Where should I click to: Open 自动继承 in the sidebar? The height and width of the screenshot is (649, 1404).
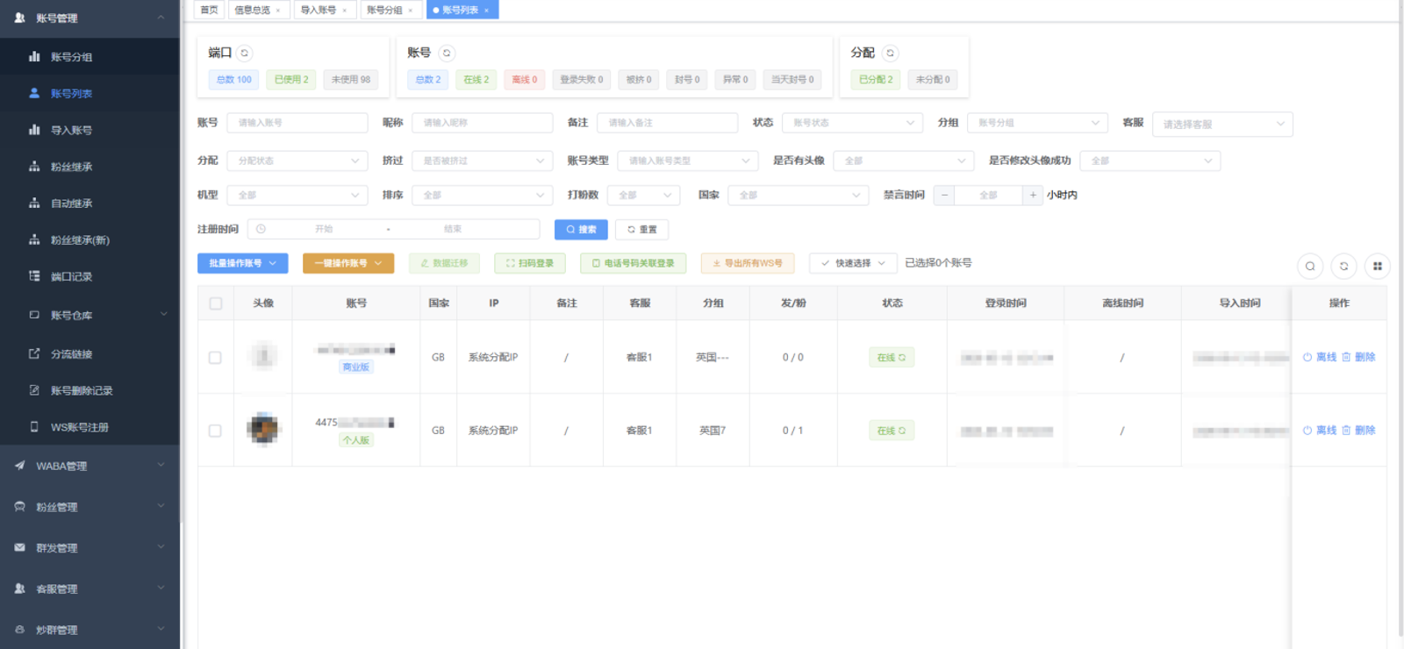pos(90,203)
